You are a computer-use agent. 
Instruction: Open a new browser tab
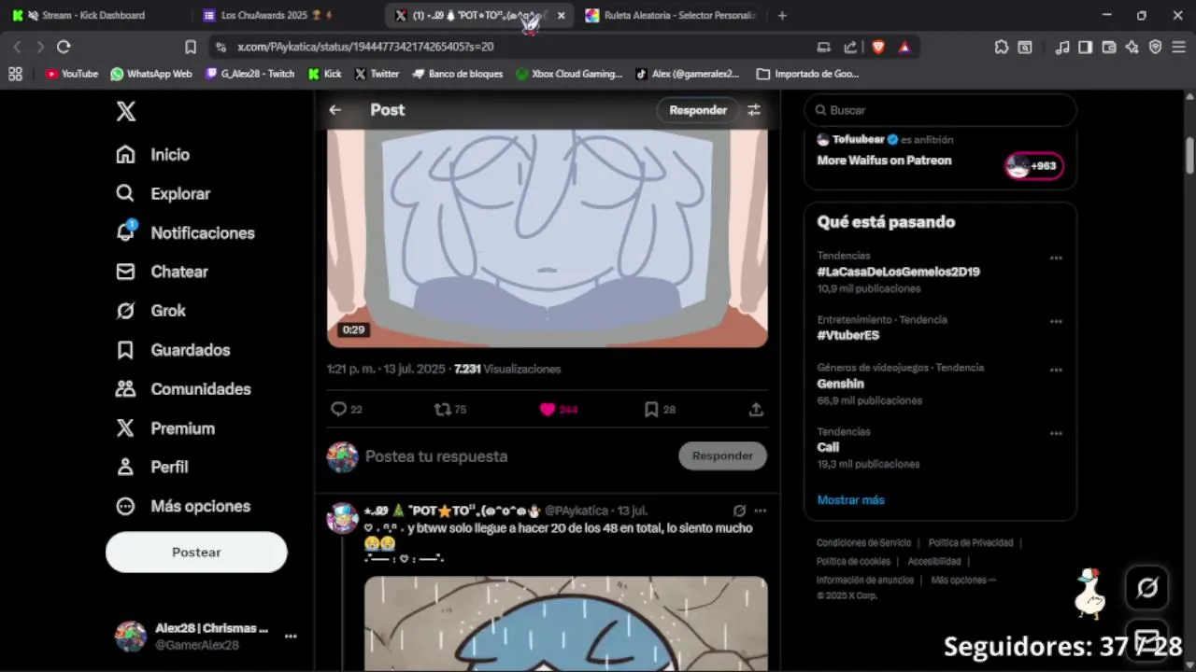coord(782,15)
